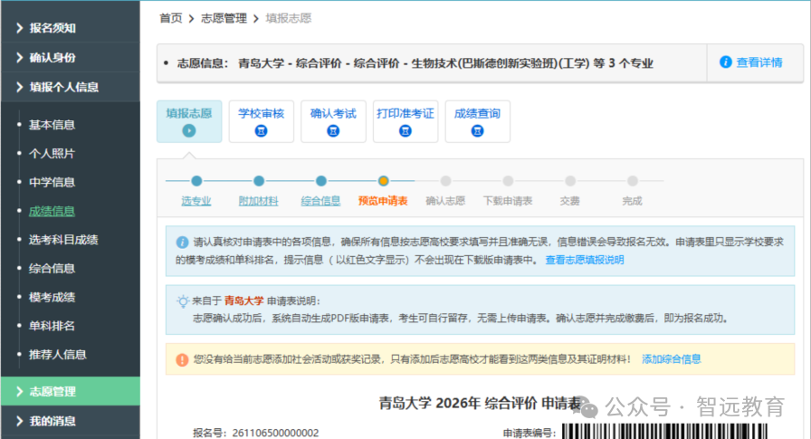
Task: Click the red 青岛大学 name in notice
Action: (244, 301)
